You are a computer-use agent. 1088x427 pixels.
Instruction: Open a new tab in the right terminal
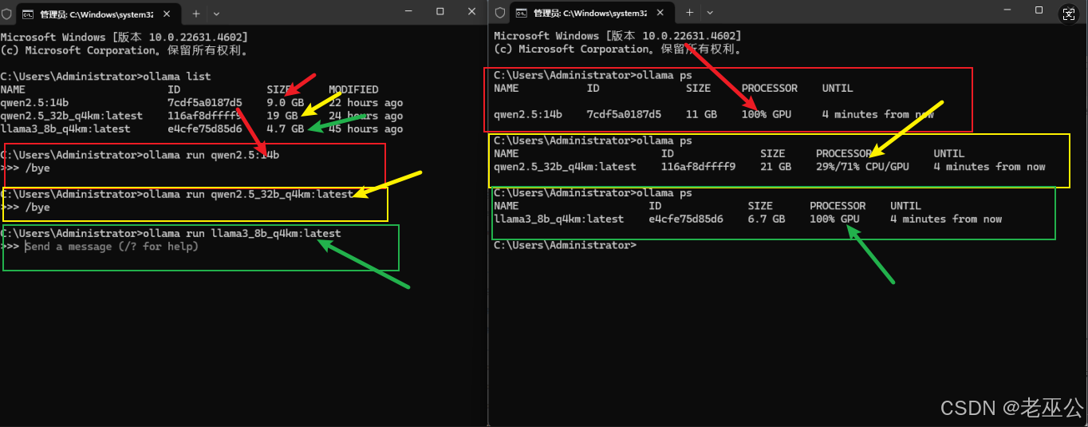(690, 13)
